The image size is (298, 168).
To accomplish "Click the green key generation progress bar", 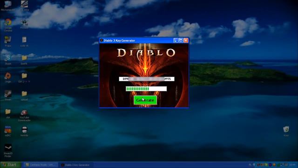I will click(146, 89).
